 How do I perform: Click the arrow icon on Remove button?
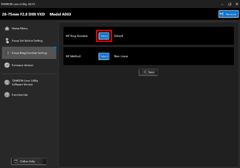coord(222,14)
